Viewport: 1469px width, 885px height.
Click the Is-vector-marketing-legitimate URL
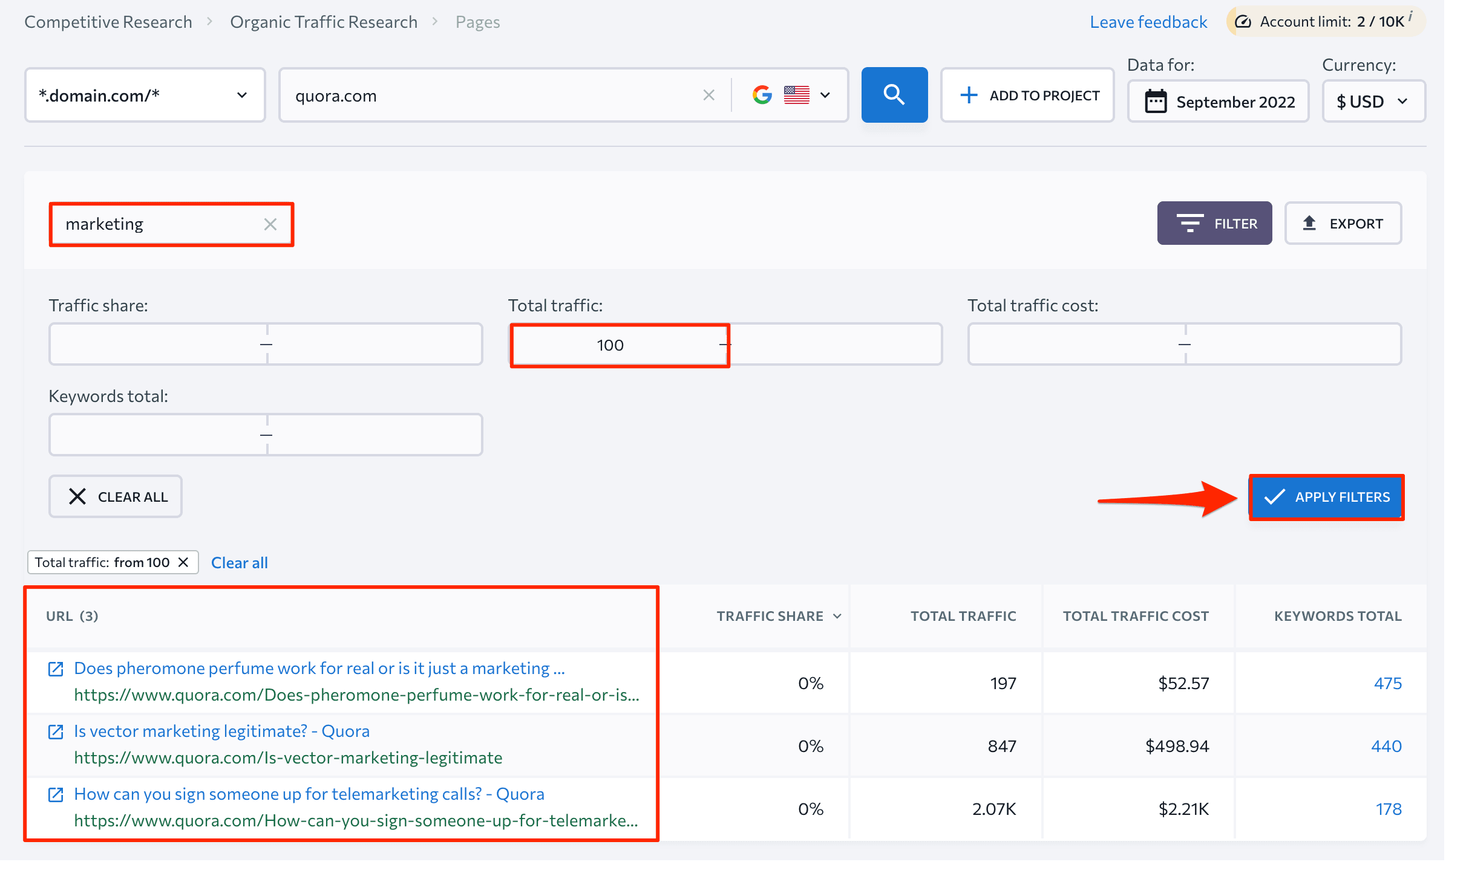[288, 757]
